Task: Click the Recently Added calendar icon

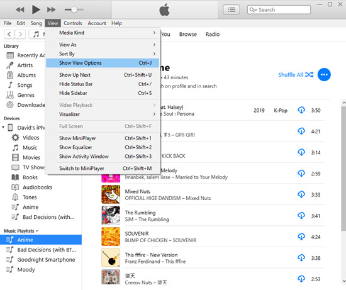Action: pos(10,55)
